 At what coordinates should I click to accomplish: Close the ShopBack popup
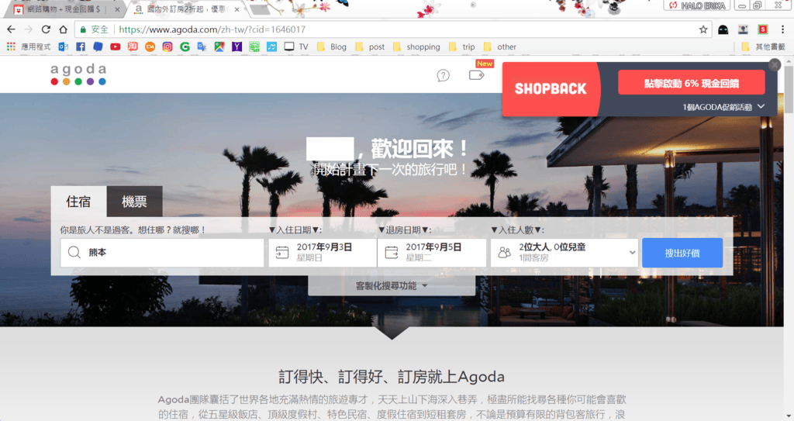click(774, 66)
